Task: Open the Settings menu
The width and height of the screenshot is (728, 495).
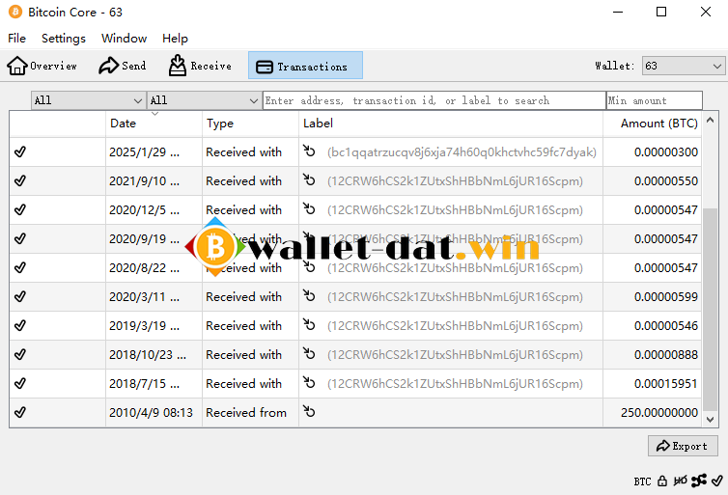Action: pos(64,39)
